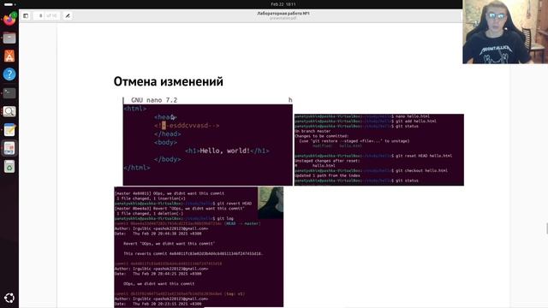Open Activities workspace indicator in top bar
548x308 pixels.
point(9,4)
